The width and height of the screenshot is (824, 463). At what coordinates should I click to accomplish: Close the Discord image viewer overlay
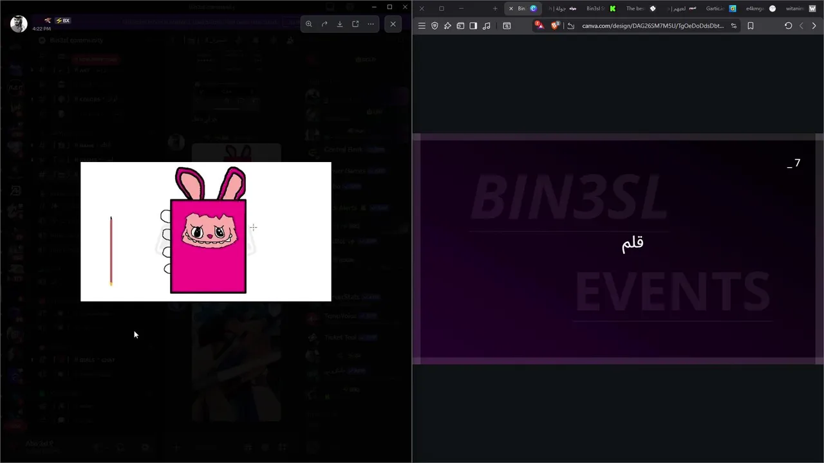click(393, 24)
